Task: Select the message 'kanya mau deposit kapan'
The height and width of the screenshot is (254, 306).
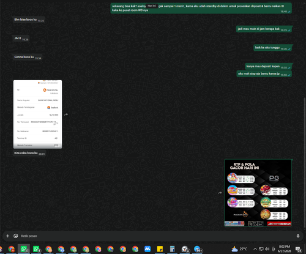Action: coord(268,66)
